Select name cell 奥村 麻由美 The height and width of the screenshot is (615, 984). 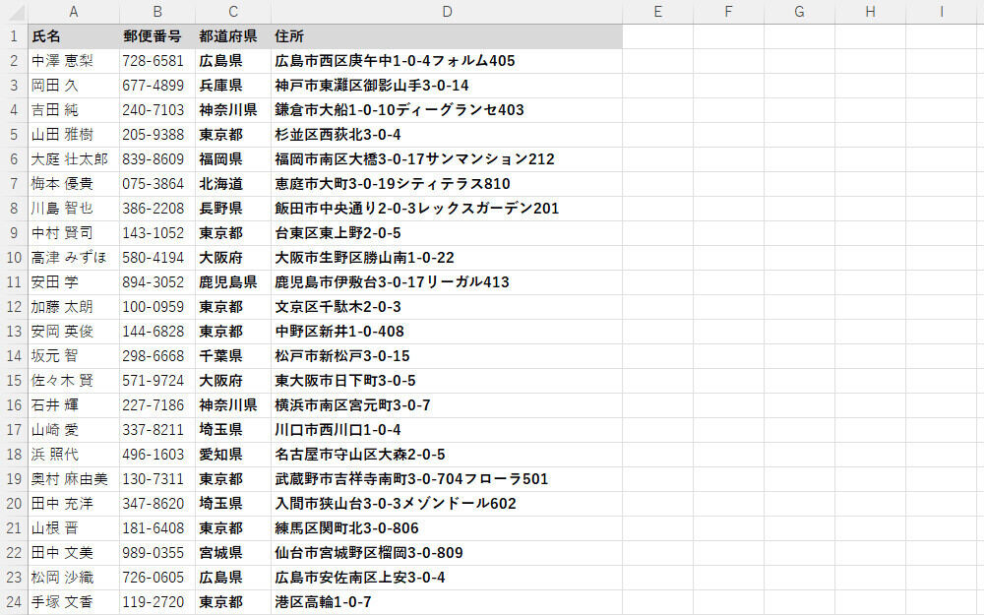coord(74,479)
